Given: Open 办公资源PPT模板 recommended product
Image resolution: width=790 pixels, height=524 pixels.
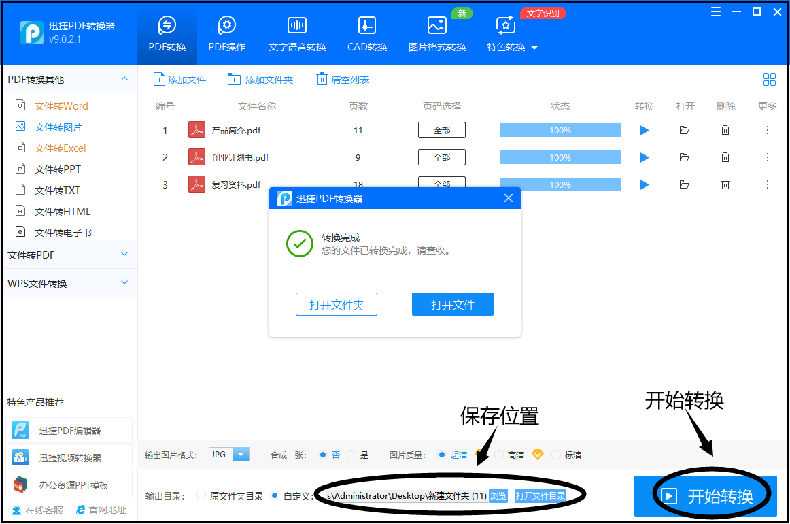Looking at the screenshot, I should (x=69, y=485).
